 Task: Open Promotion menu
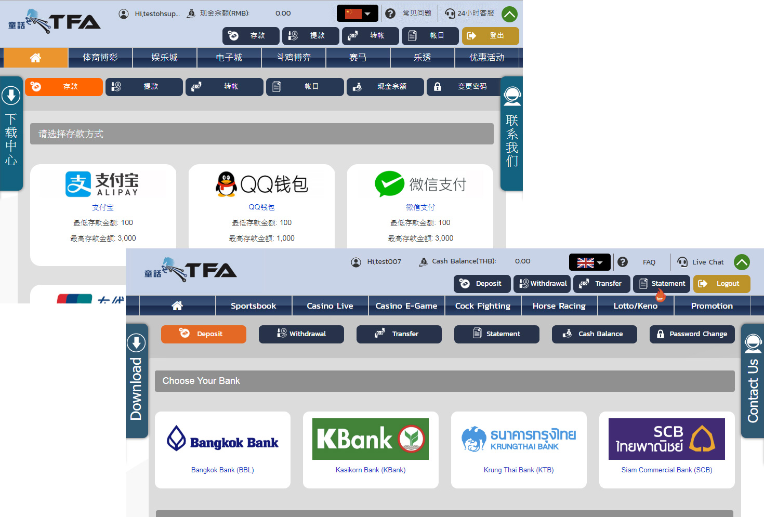pos(712,306)
